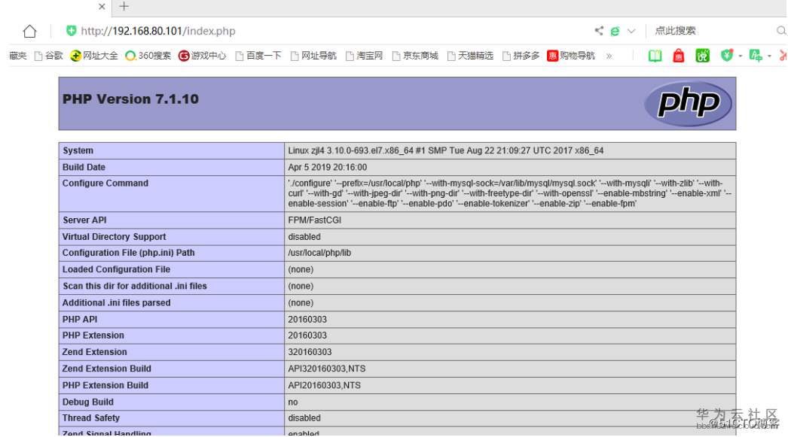Click Virtual Directory Support label
Screen dimensions: 788x437
click(x=114, y=236)
